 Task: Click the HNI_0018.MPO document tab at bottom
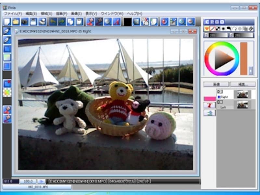pyautogui.click(x=37, y=187)
